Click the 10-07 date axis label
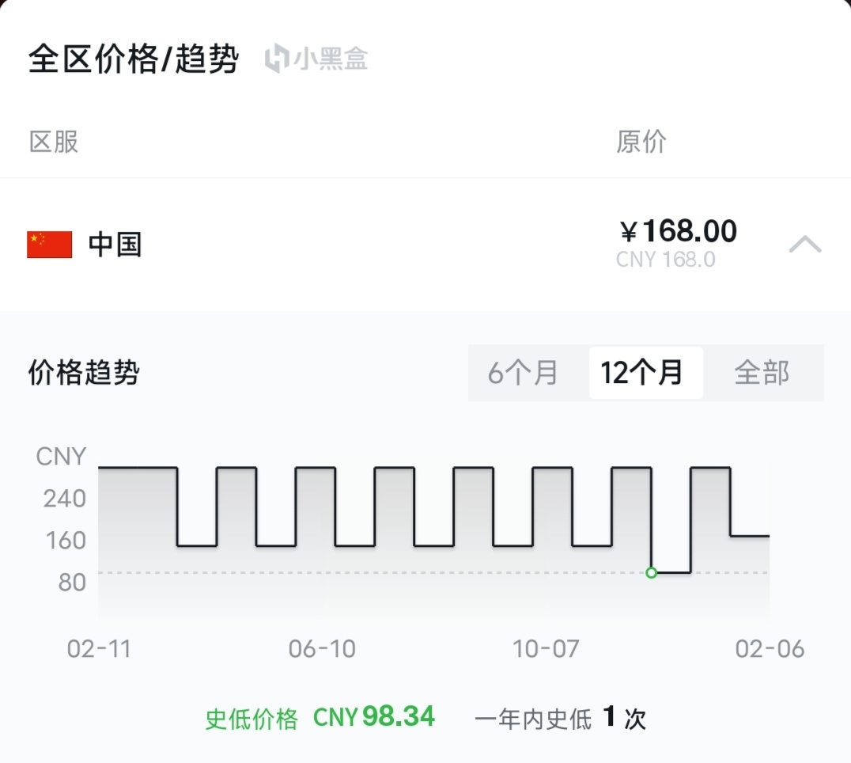 546,649
